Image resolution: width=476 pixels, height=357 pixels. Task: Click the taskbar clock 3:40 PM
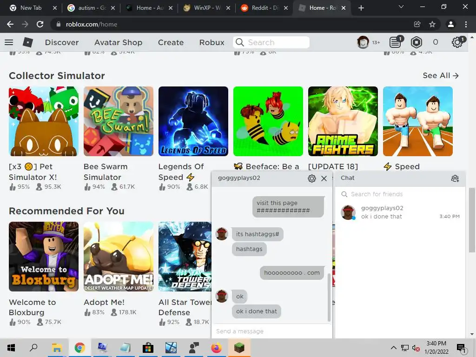(436, 348)
